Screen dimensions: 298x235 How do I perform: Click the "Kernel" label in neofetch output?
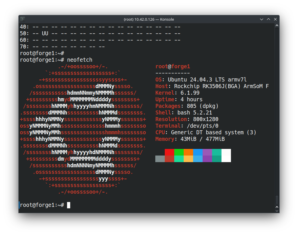(x=165, y=93)
